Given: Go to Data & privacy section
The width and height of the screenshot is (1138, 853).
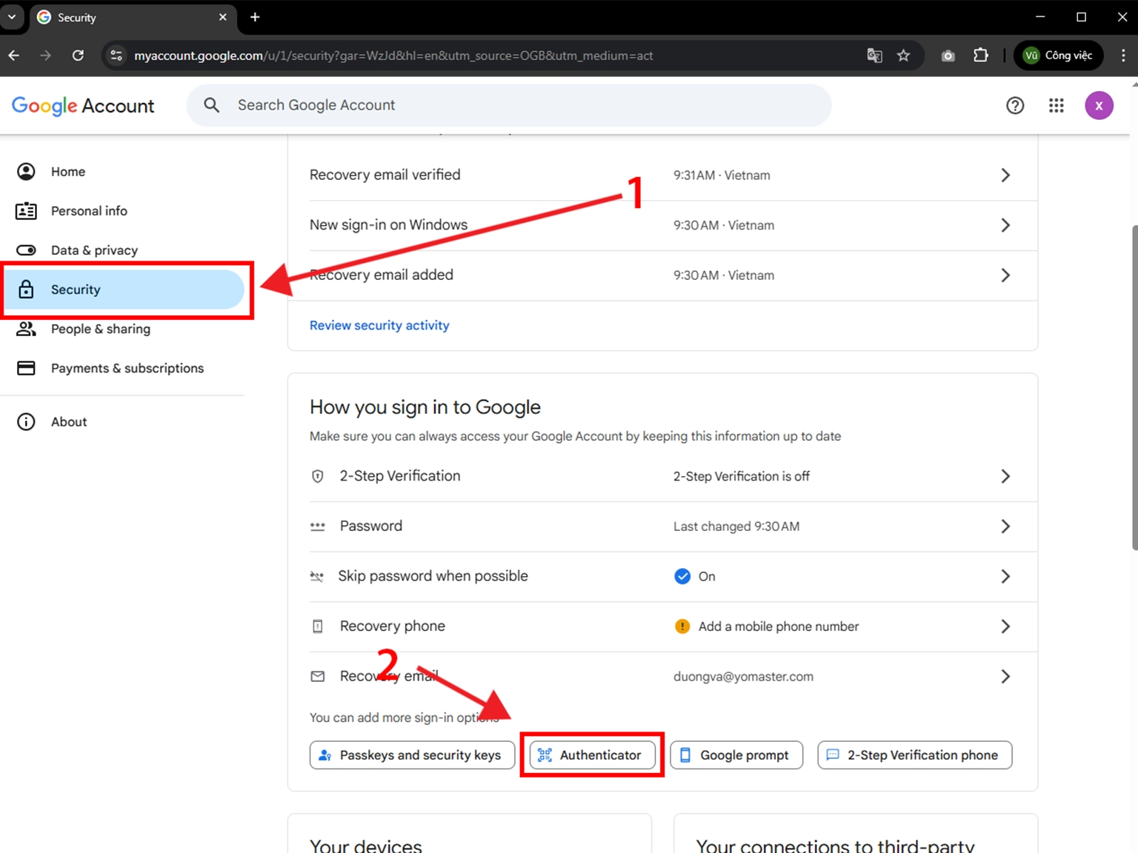Looking at the screenshot, I should point(94,250).
